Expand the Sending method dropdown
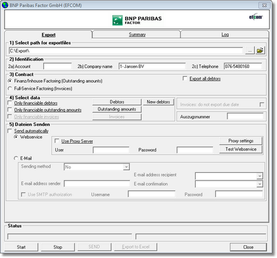The height and width of the screenshot is (258, 277). pyautogui.click(x=126, y=167)
